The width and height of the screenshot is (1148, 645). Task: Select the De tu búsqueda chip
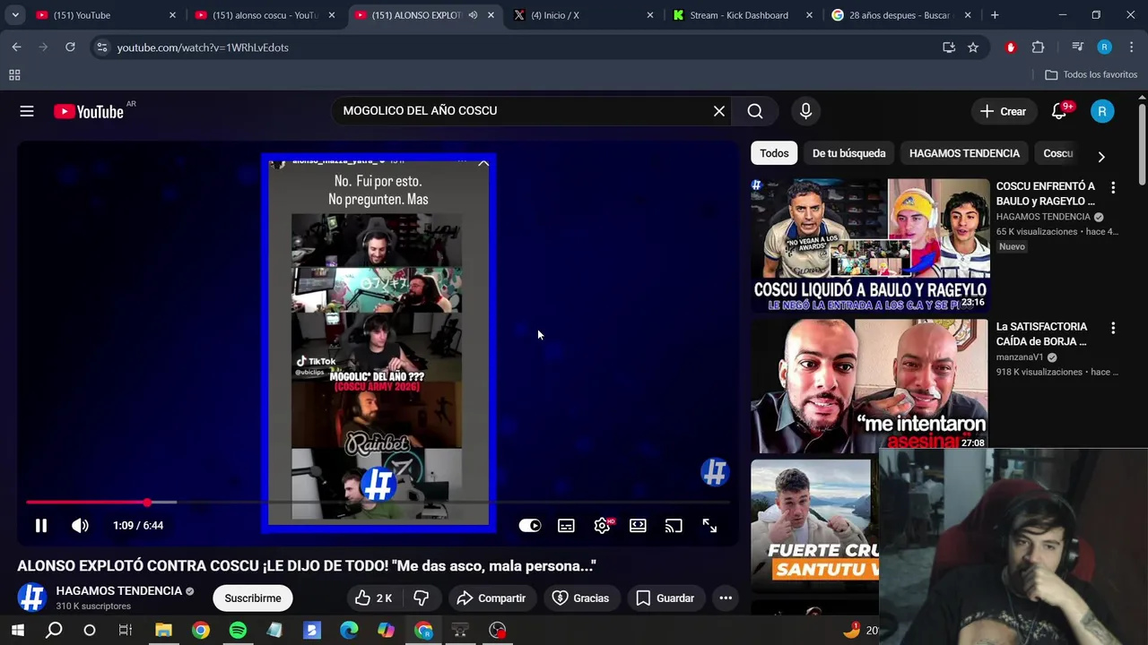(848, 153)
